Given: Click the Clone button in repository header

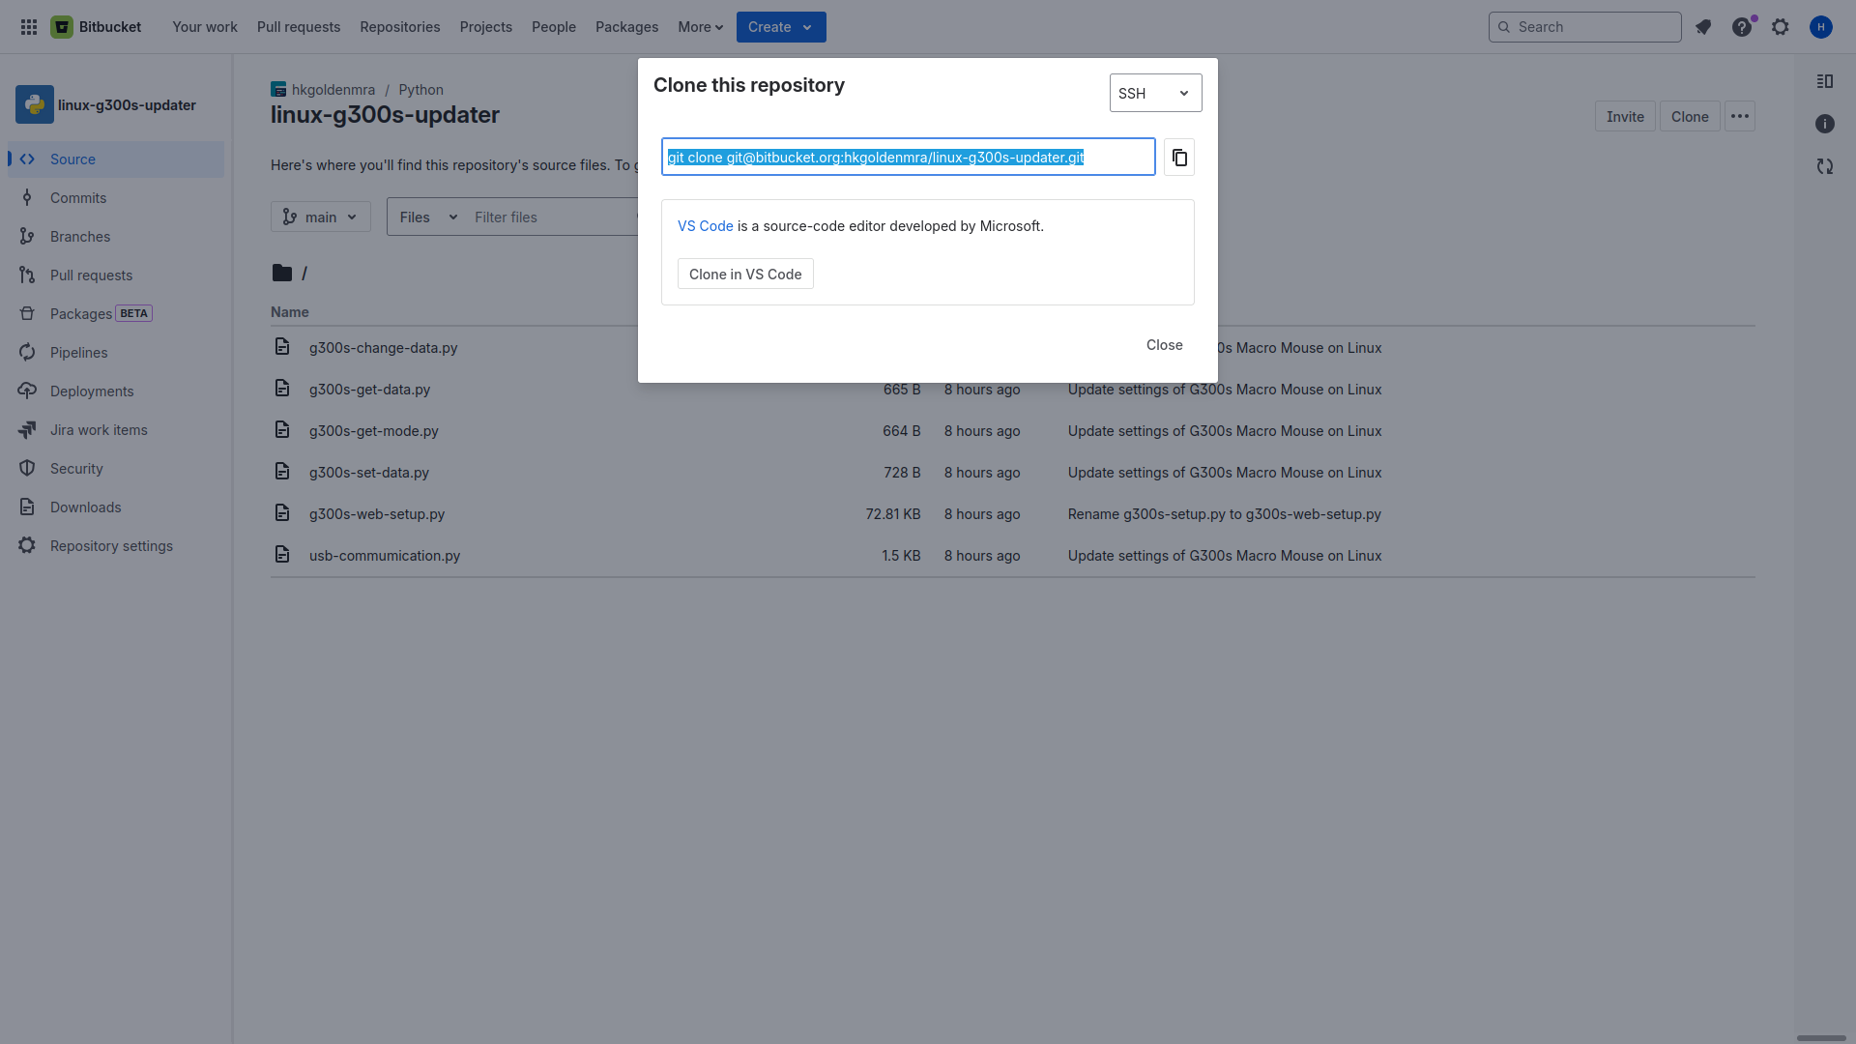Looking at the screenshot, I should click(1690, 116).
